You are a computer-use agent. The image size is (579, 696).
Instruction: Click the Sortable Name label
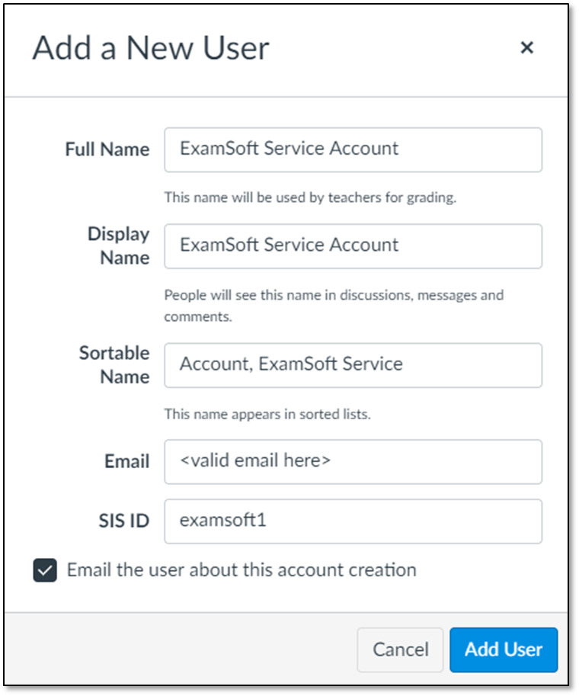(x=114, y=364)
